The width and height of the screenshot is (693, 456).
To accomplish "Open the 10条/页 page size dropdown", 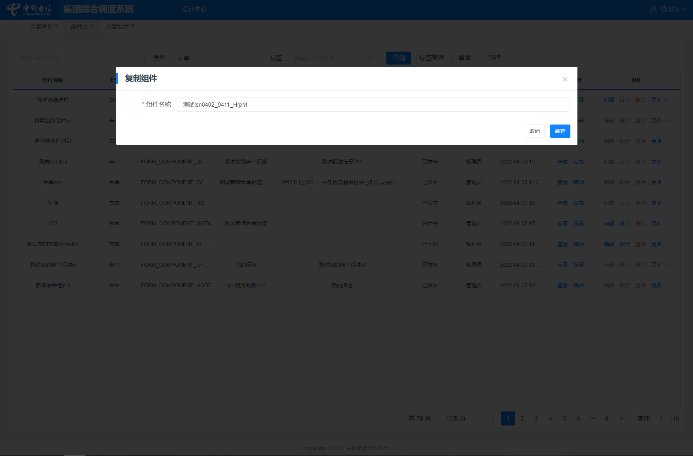I will pos(460,418).
